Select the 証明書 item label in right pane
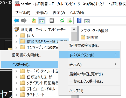 [x=92, y=38]
